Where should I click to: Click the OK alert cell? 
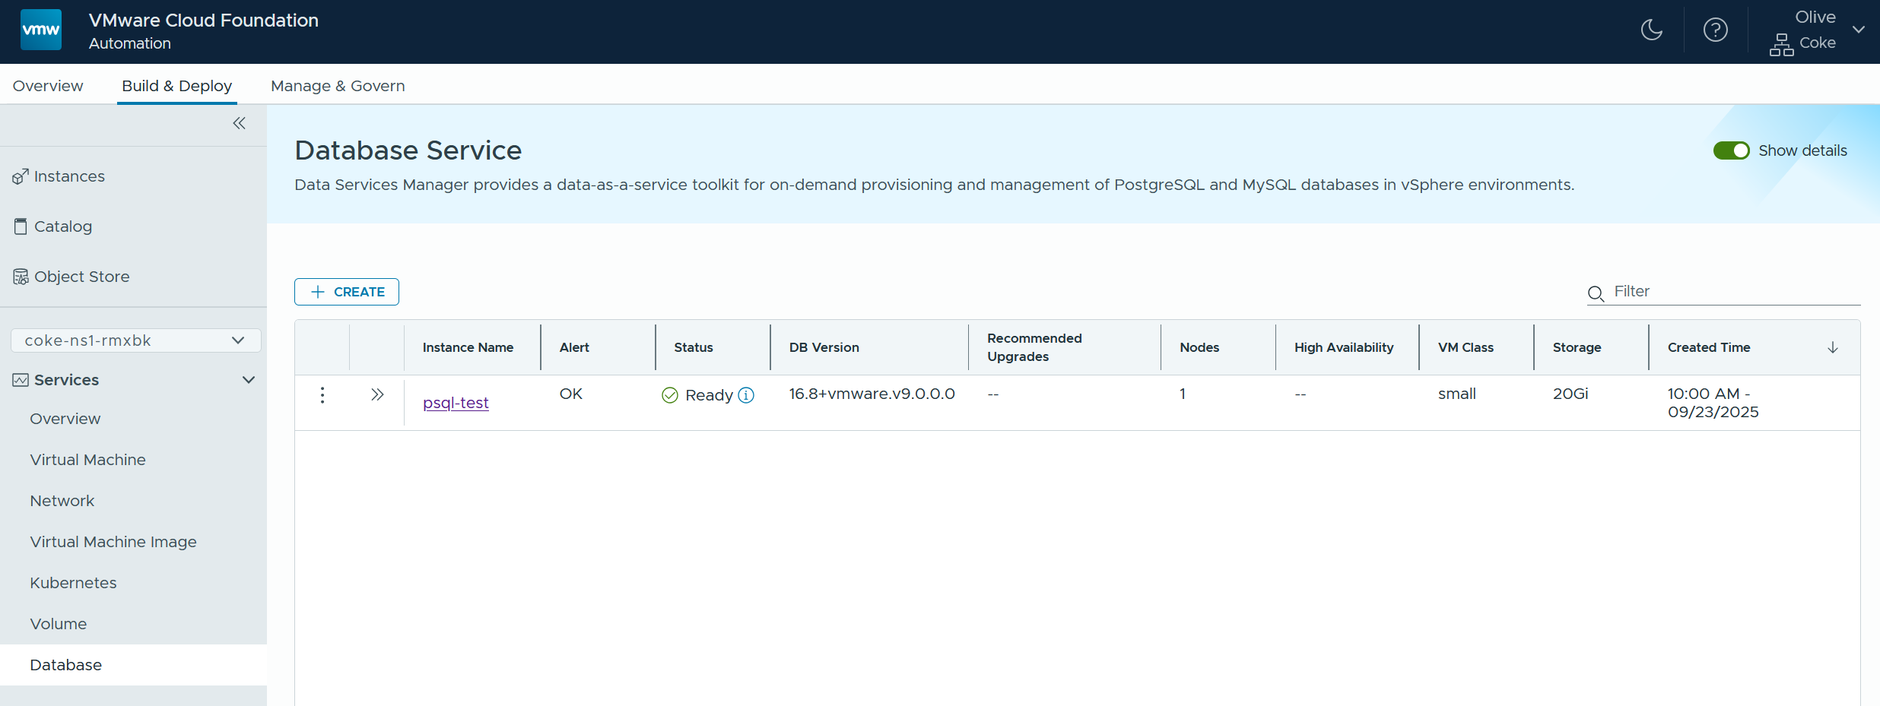tap(571, 394)
